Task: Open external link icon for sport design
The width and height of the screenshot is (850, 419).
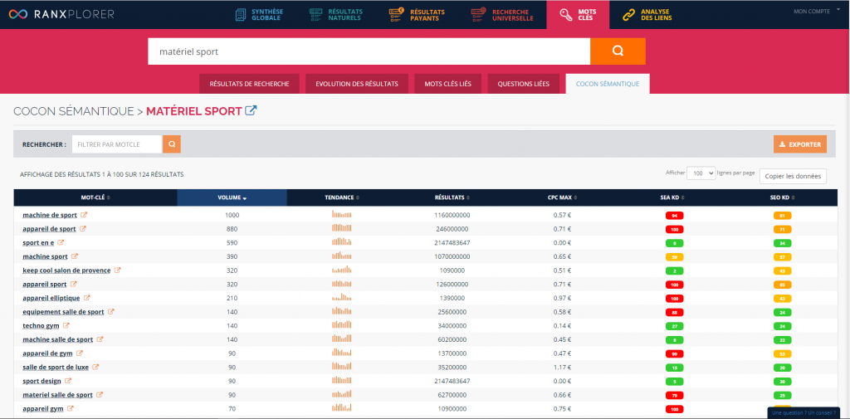Action: pyautogui.click(x=68, y=381)
